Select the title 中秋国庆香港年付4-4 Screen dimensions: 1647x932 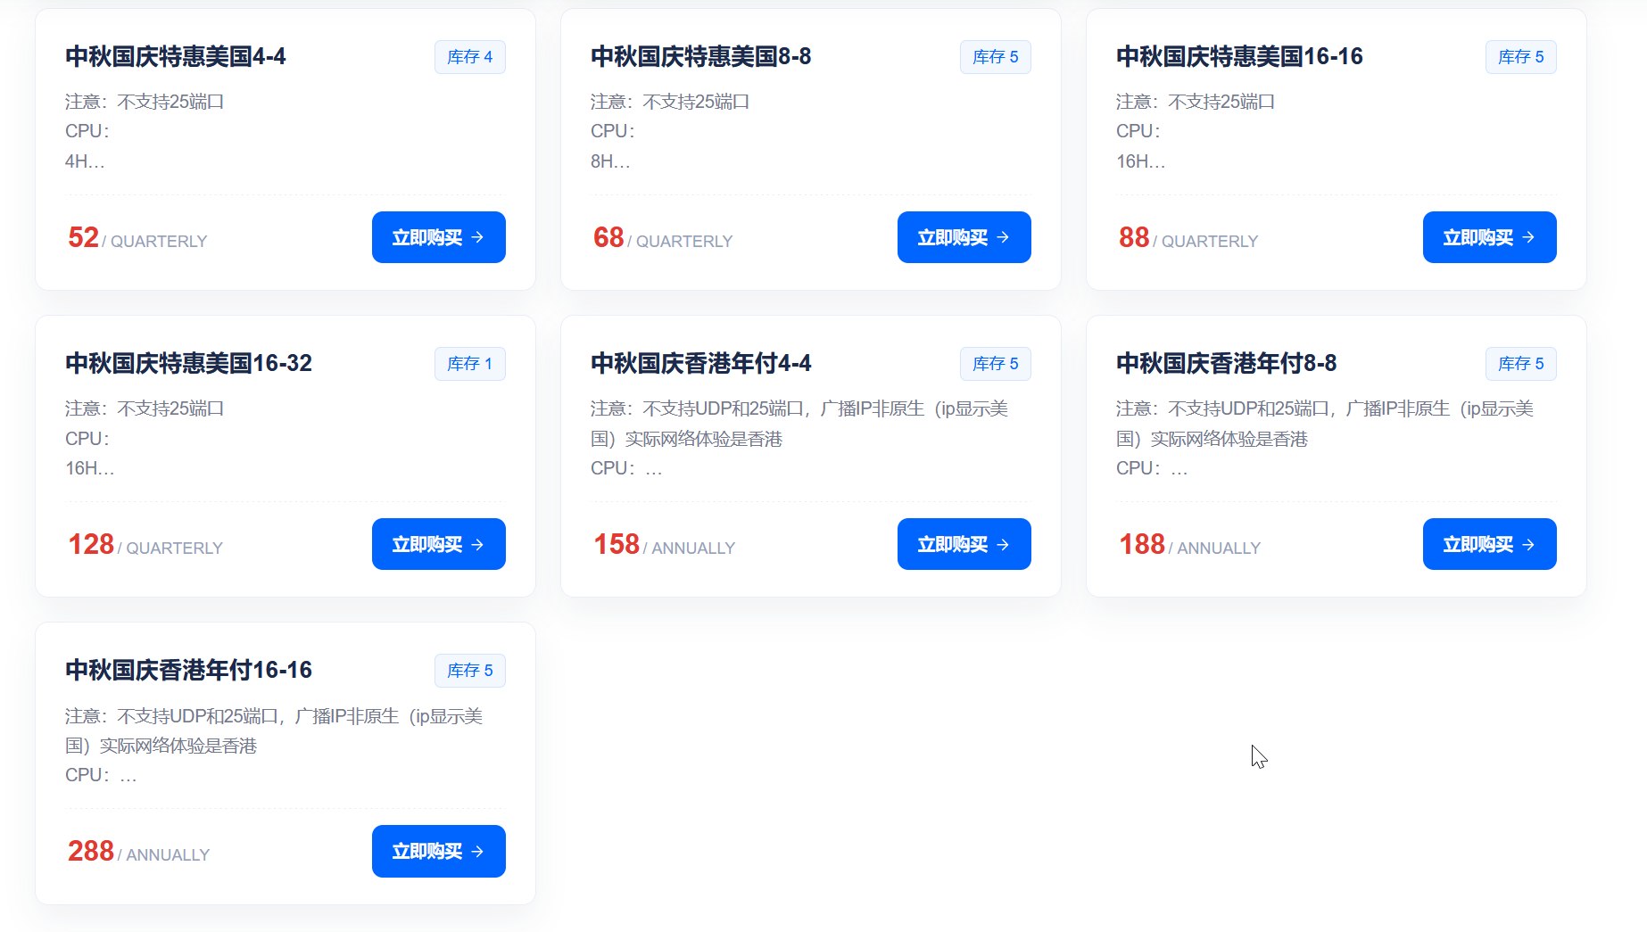701,363
